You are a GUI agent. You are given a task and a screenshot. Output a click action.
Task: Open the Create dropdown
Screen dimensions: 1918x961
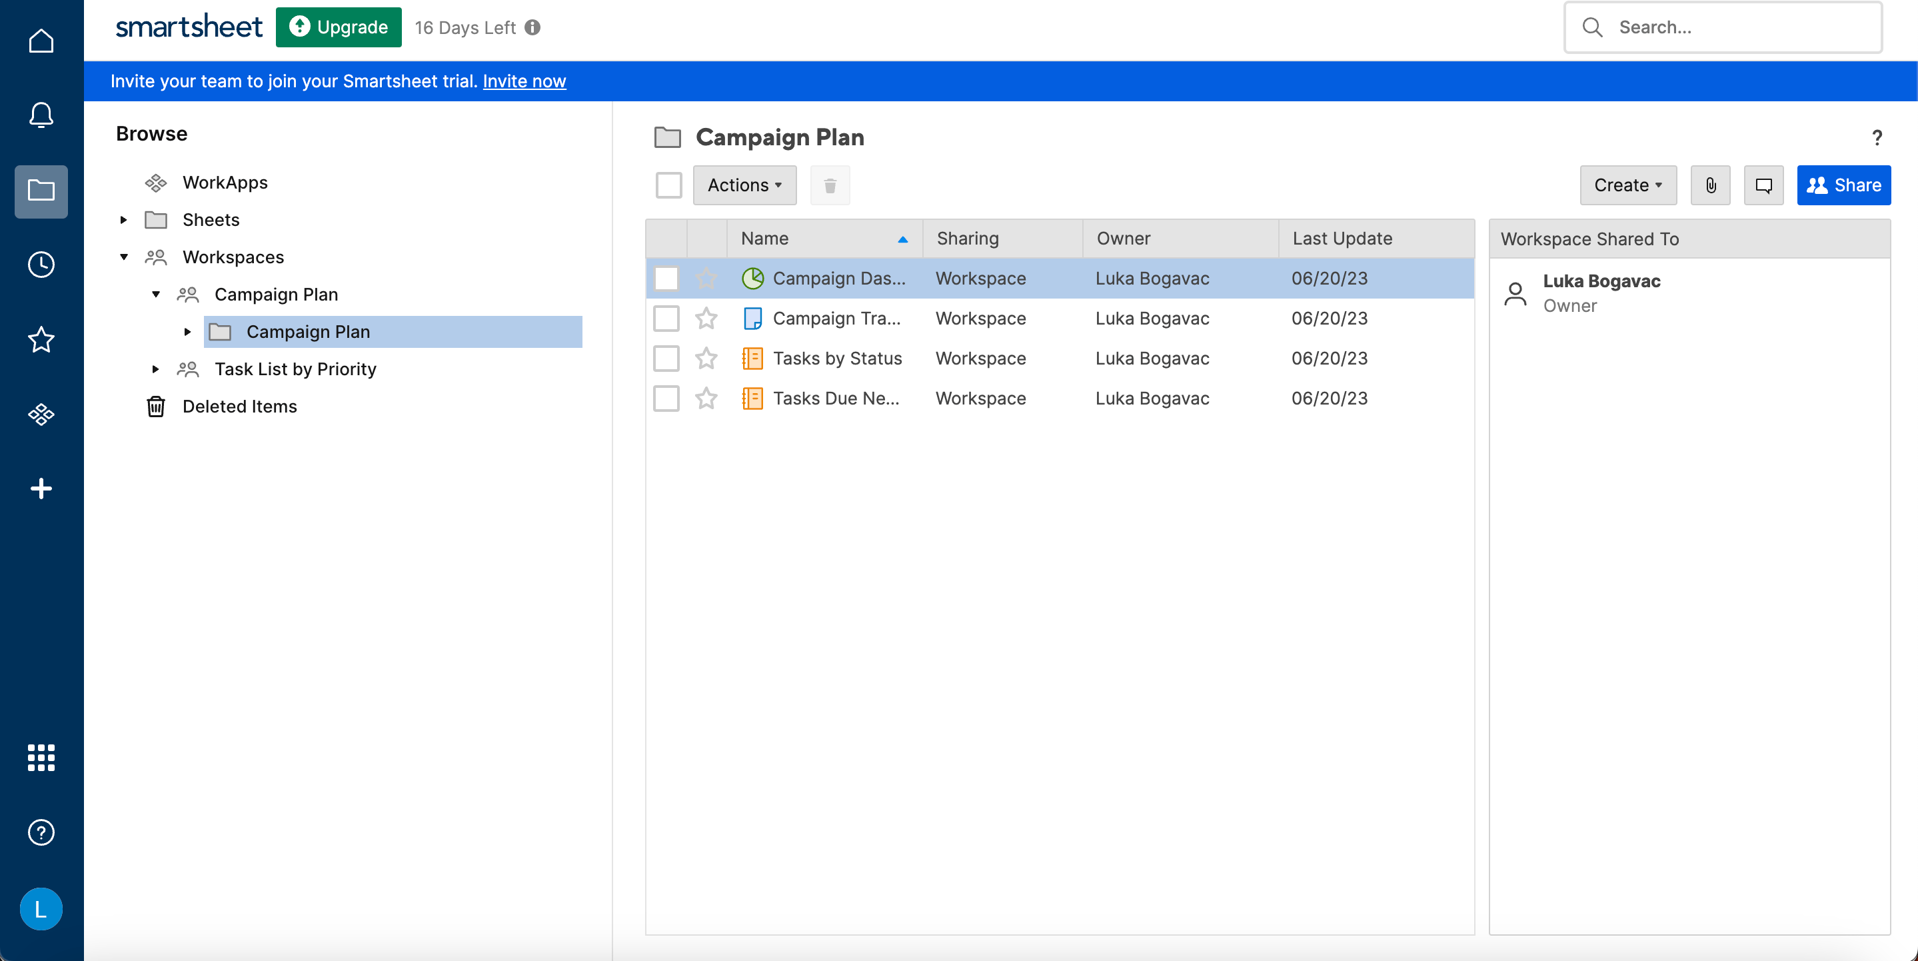coord(1627,185)
